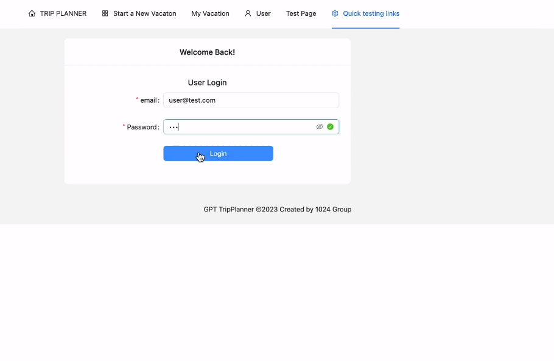Click the GPT TripPlanner footer text
Screen dimensions: 554x361
point(277,209)
